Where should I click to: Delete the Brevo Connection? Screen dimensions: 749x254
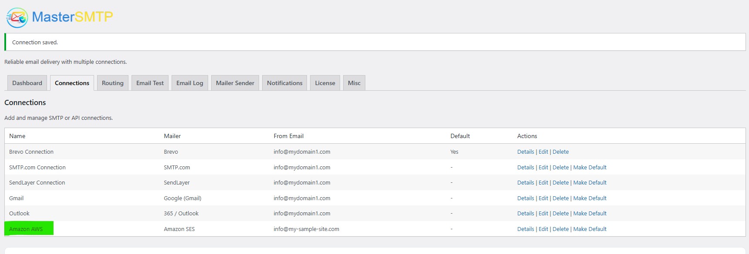click(x=560, y=152)
